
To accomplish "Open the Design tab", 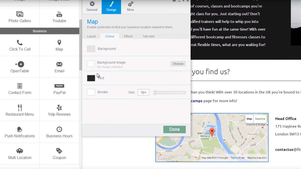I will pyautogui.click(x=111, y=7).
